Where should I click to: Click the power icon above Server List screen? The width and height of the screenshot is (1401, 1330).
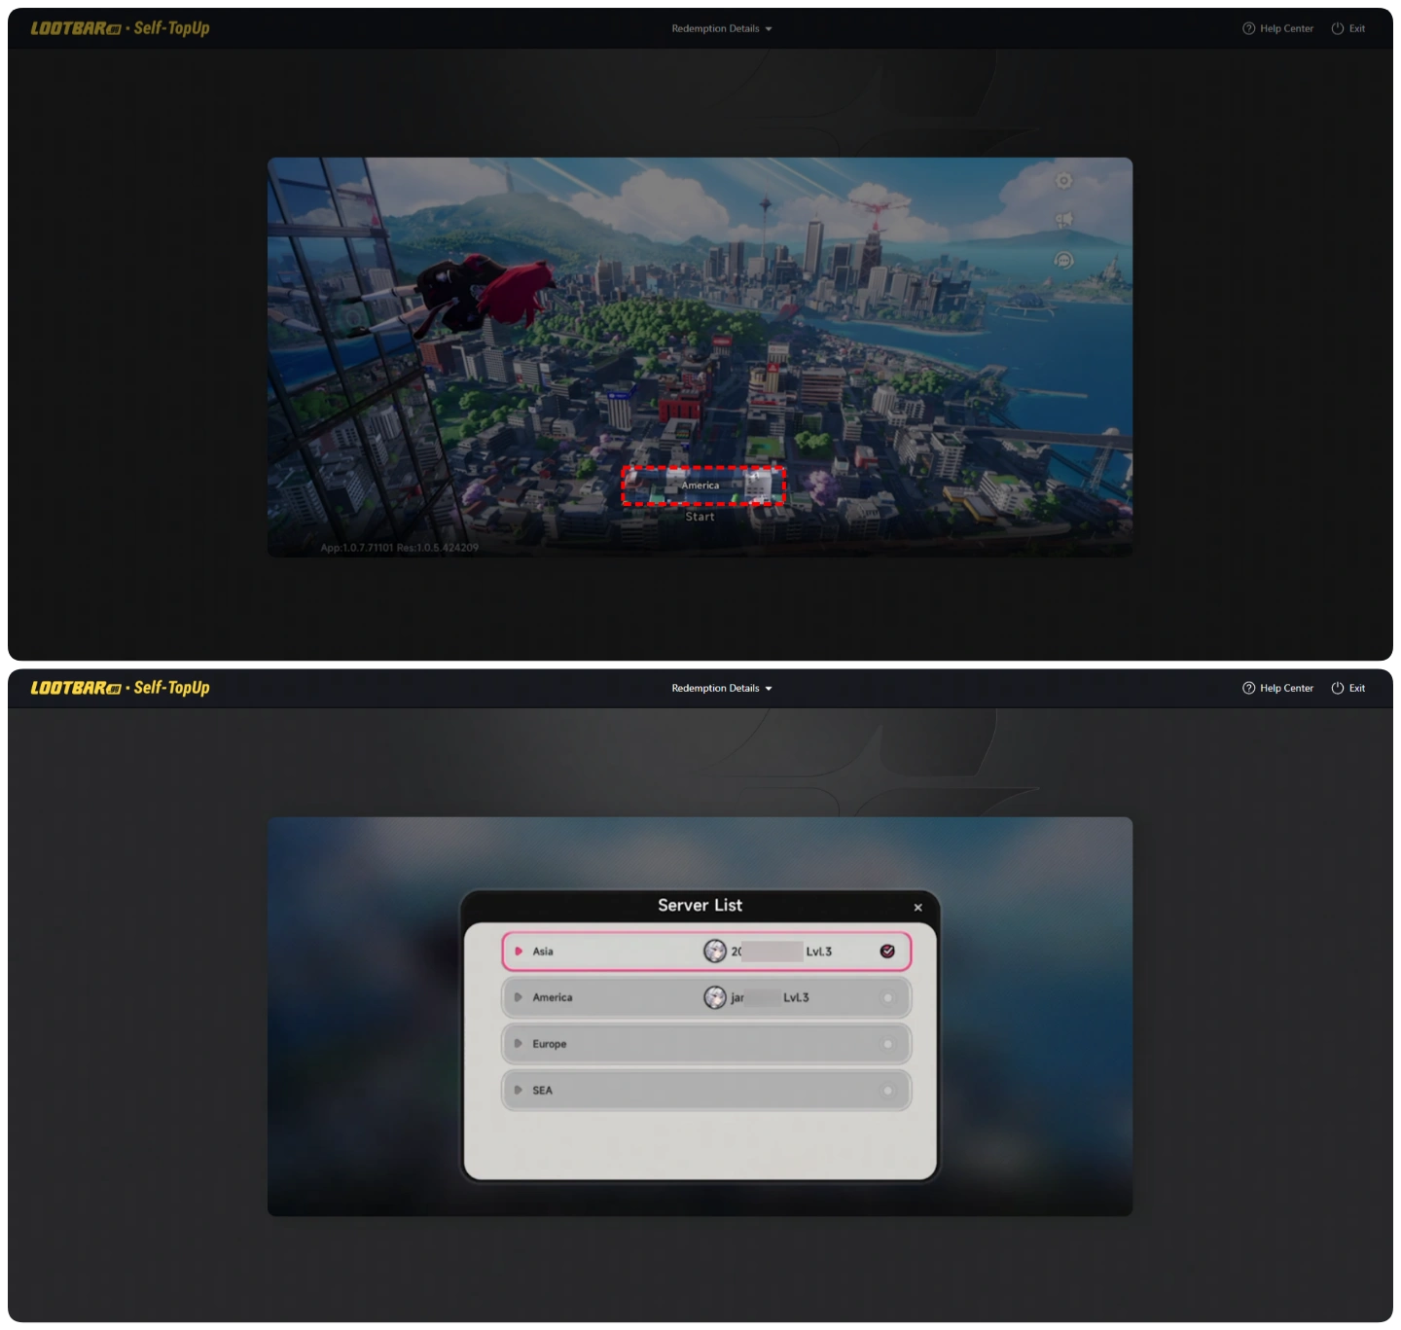click(x=1338, y=688)
